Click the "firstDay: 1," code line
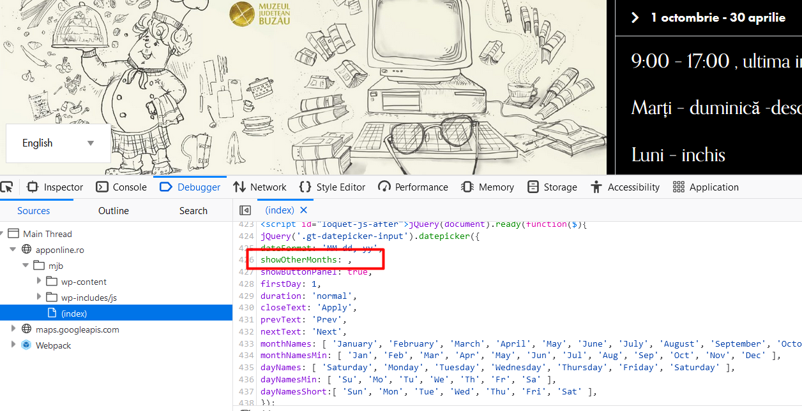The width and height of the screenshot is (802, 411). (291, 284)
